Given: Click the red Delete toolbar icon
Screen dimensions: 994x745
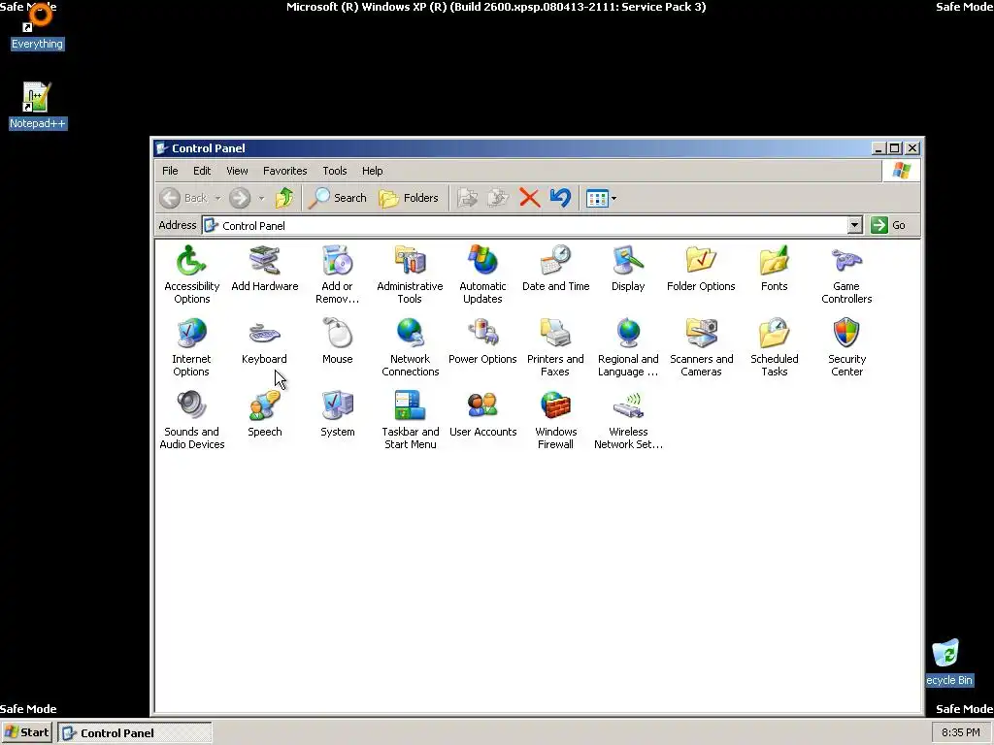Looking at the screenshot, I should tap(529, 198).
